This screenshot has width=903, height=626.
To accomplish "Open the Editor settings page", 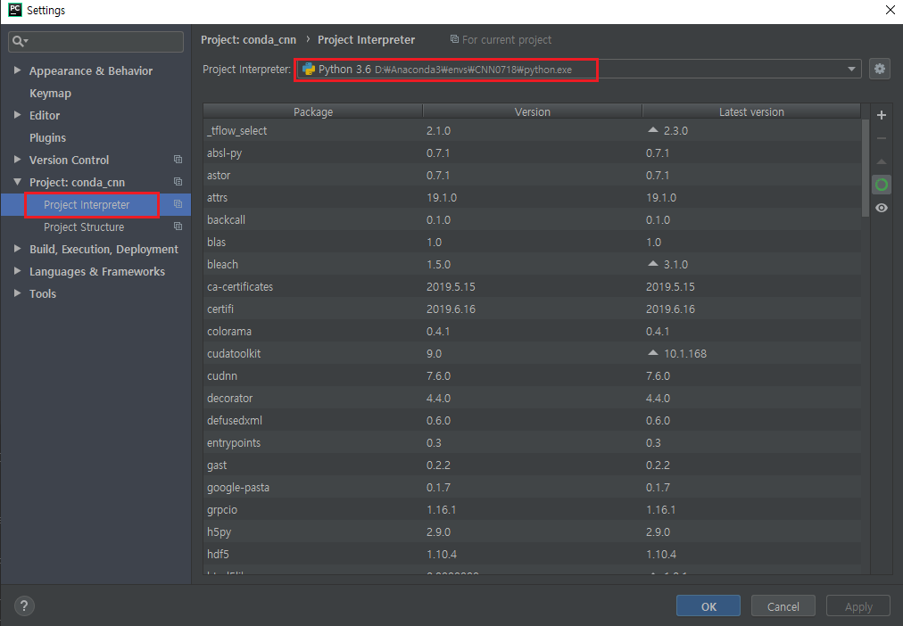I will pyautogui.click(x=45, y=115).
